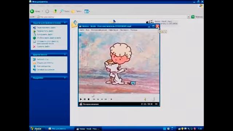The width and height of the screenshot is (233, 131).
Task: Click Move this file link
Action: point(45,31)
